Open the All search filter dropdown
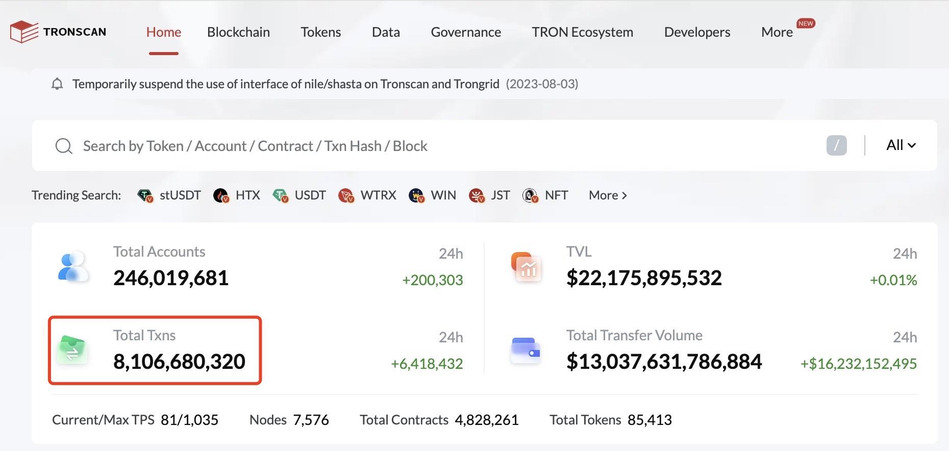This screenshot has height=451, width=949. pos(901,145)
